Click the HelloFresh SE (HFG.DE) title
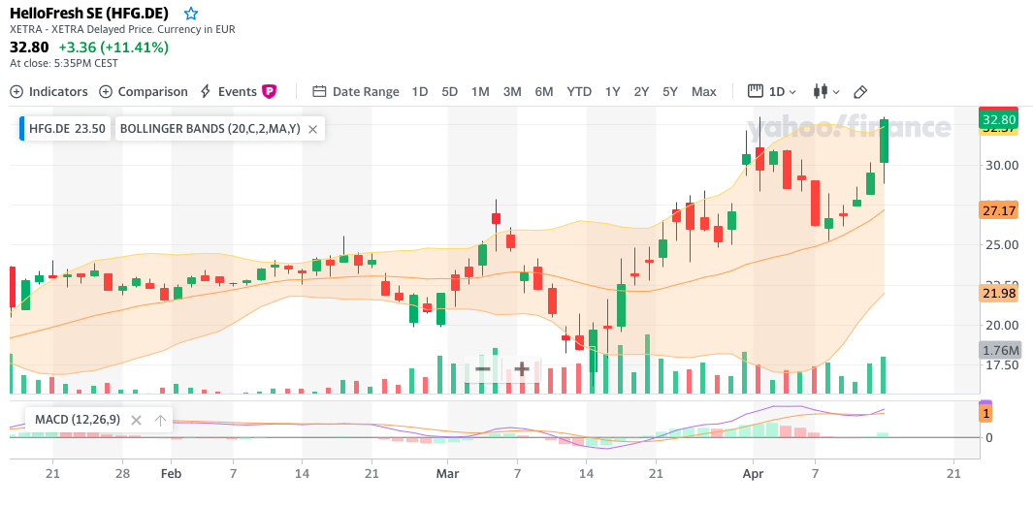Image resolution: width=1033 pixels, height=507 pixels. 89,14
